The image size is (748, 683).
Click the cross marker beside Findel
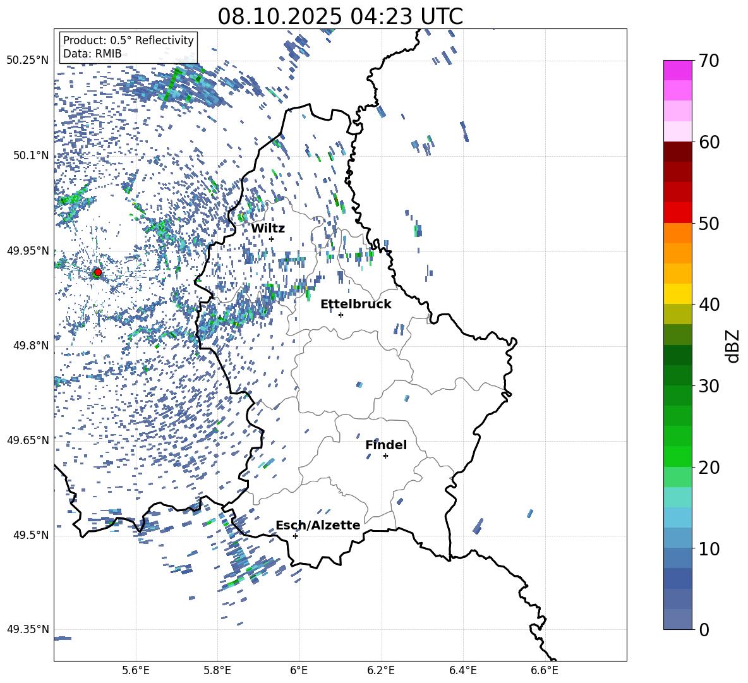[385, 456]
